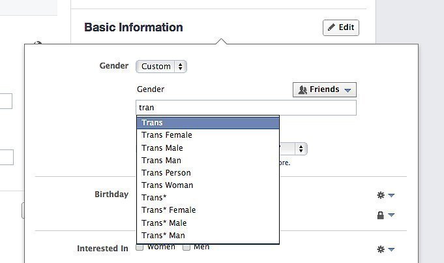Choose 'Trans* Female' suggestion
Image resolution: width=444 pixels, height=263 pixels.
coord(208,210)
